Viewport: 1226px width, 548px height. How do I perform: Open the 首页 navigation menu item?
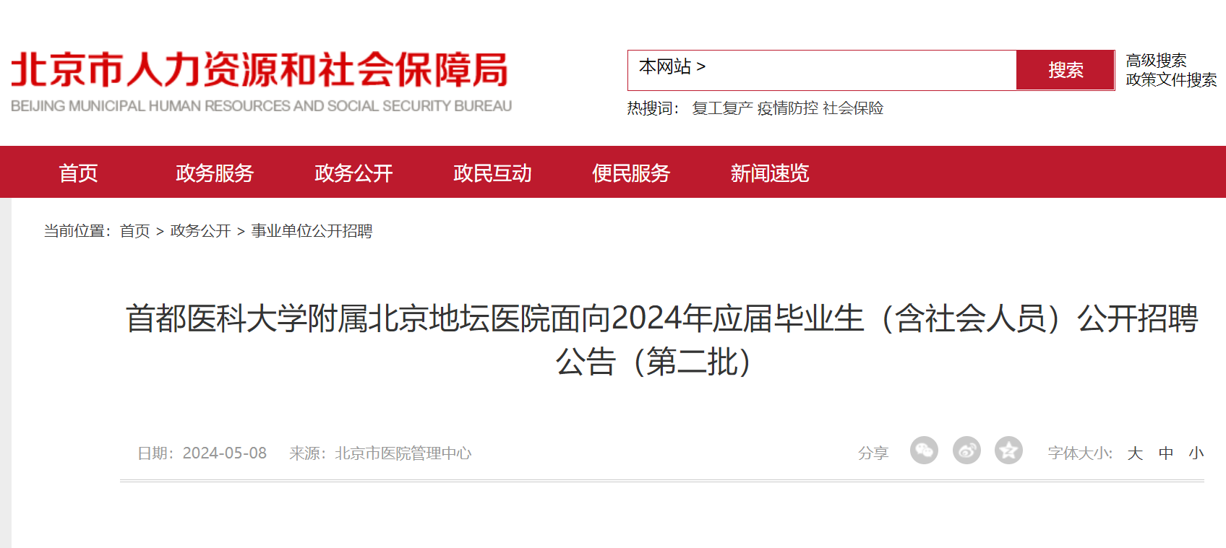pyautogui.click(x=78, y=173)
